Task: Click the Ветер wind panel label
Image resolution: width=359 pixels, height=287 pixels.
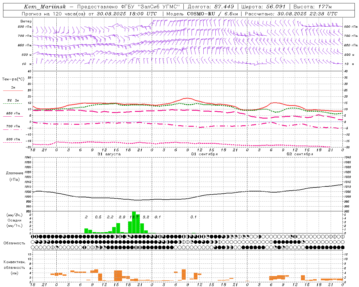Action: 26,21
